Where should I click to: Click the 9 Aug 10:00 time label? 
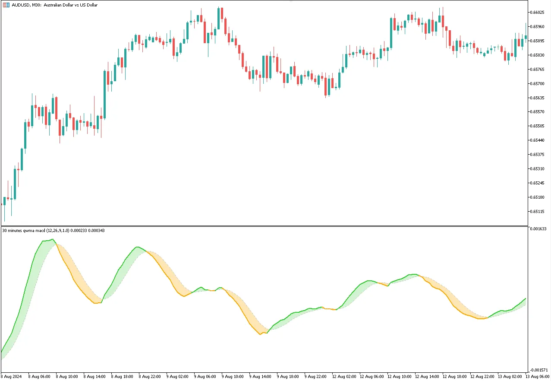233,377
